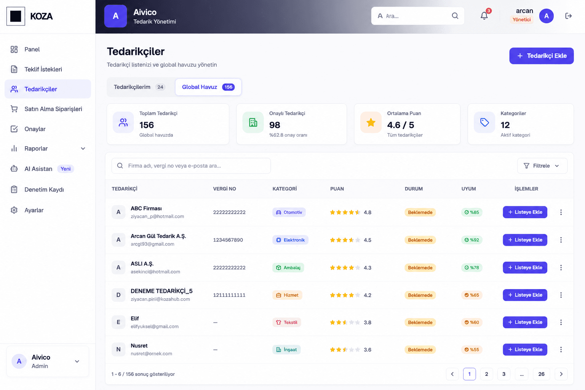Add DENEME TEDARİKÇİ_5 to list
Viewport: 585px width, 390px height.
click(525, 295)
